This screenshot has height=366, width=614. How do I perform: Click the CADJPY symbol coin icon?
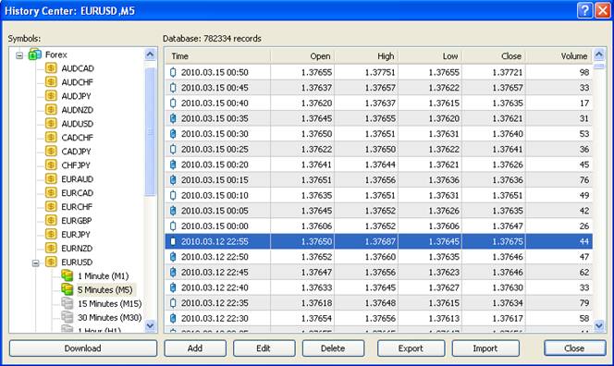[x=51, y=151]
